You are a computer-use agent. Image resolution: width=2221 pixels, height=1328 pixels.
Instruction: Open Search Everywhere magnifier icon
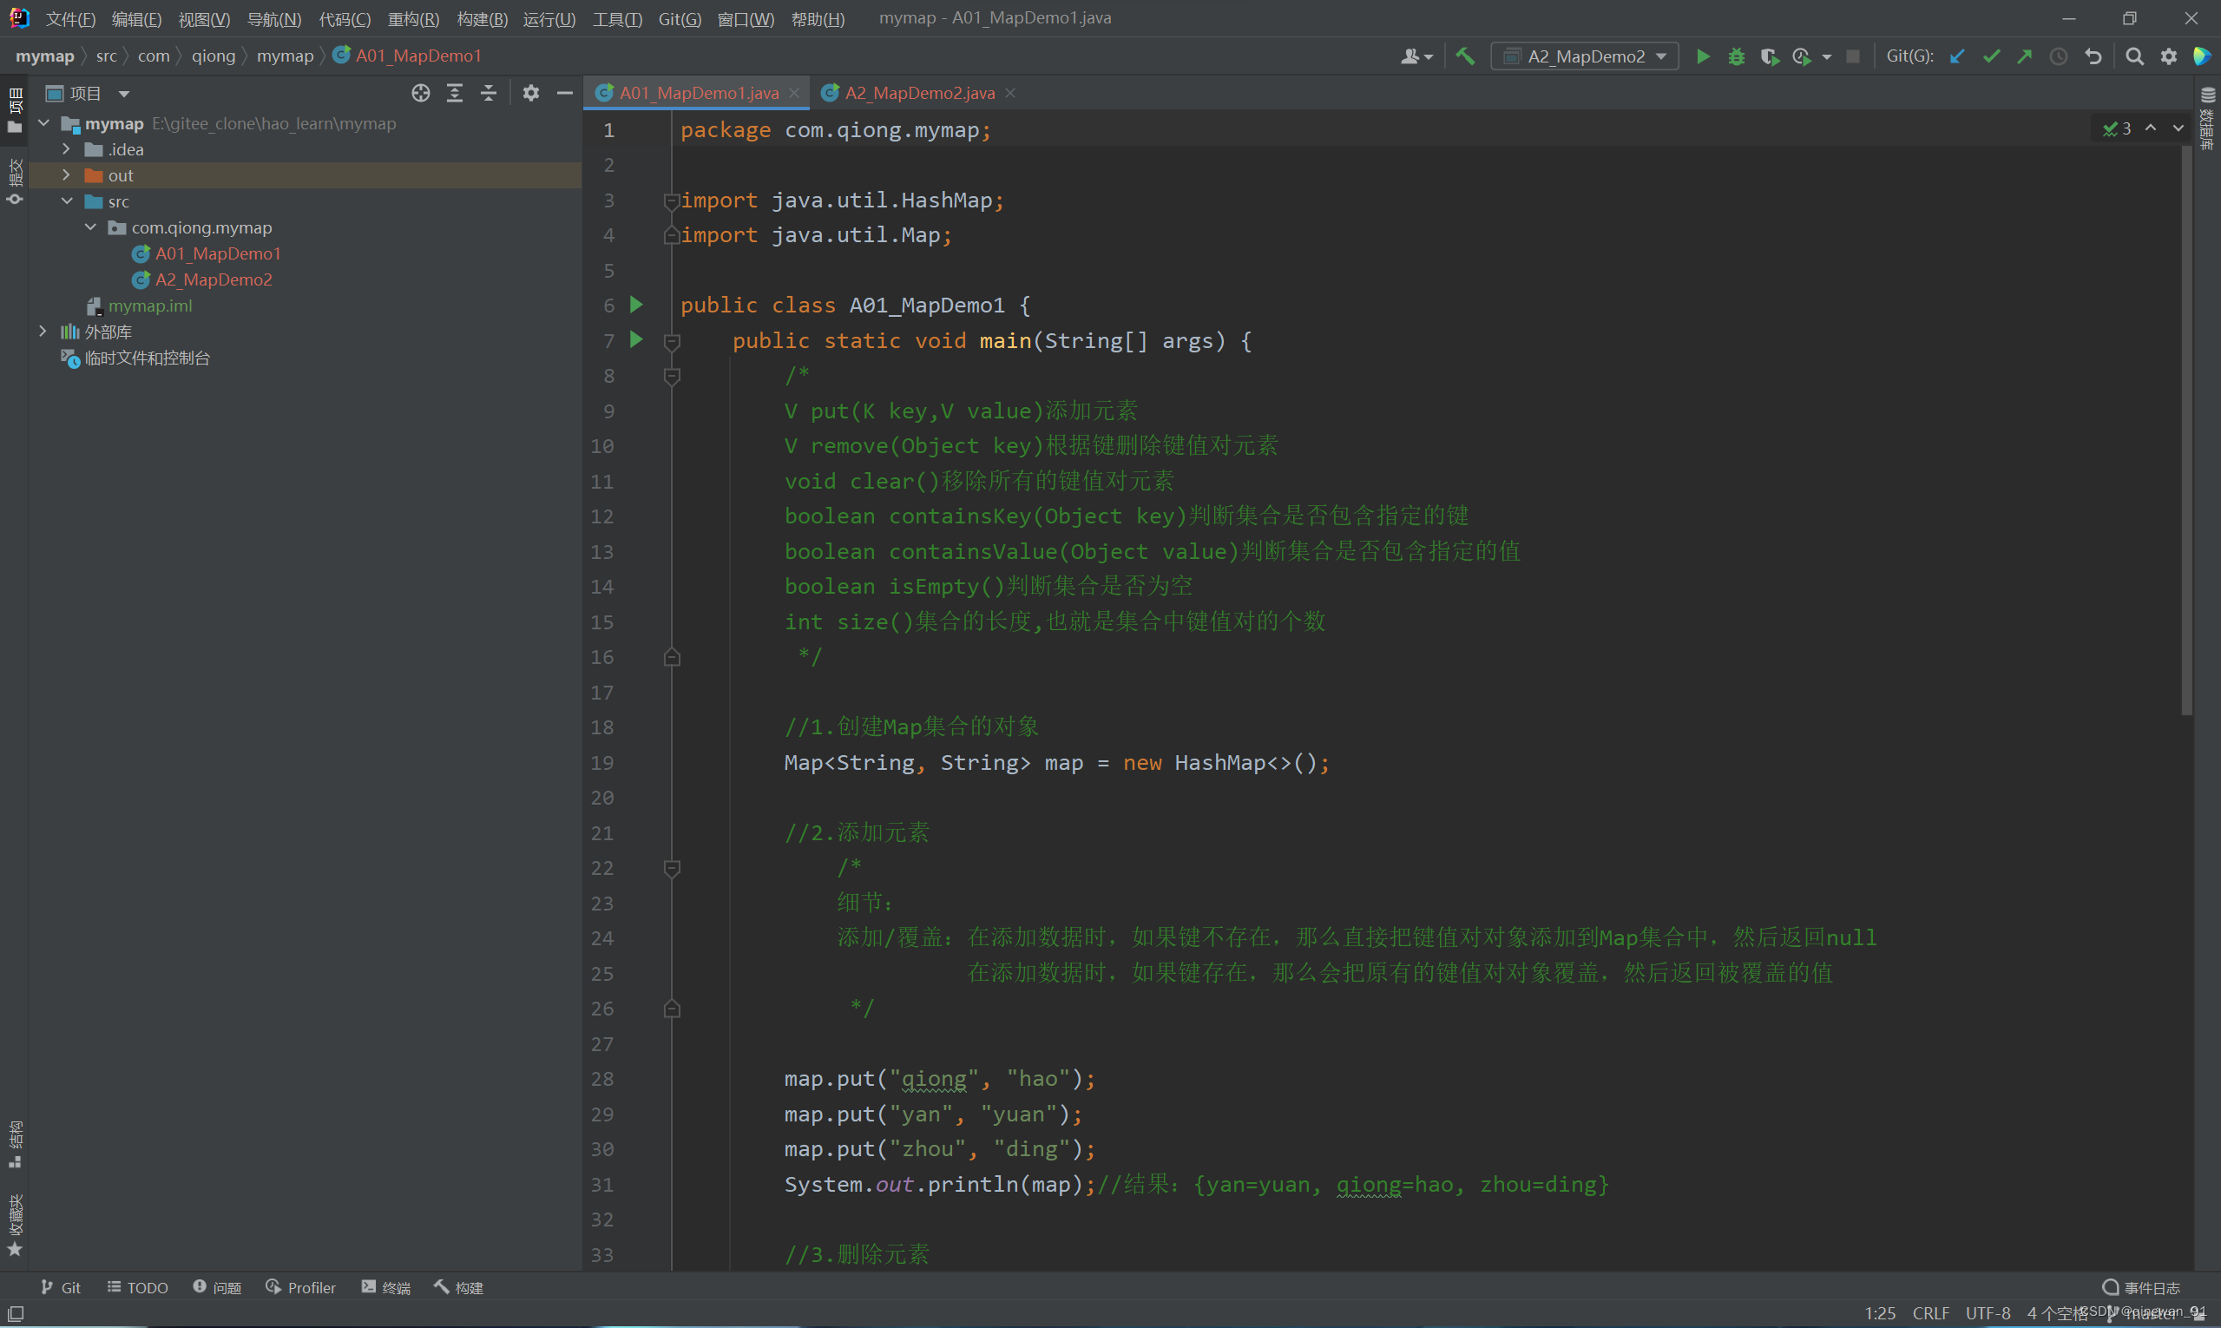pyautogui.click(x=2134, y=56)
